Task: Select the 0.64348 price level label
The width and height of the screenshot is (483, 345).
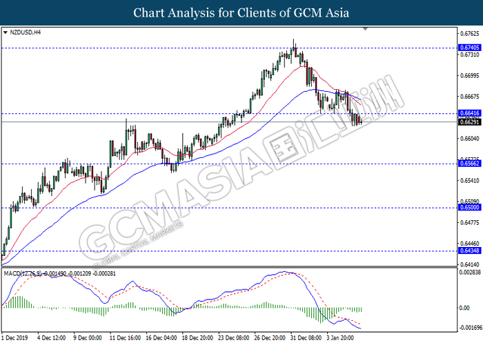Action: click(470, 250)
